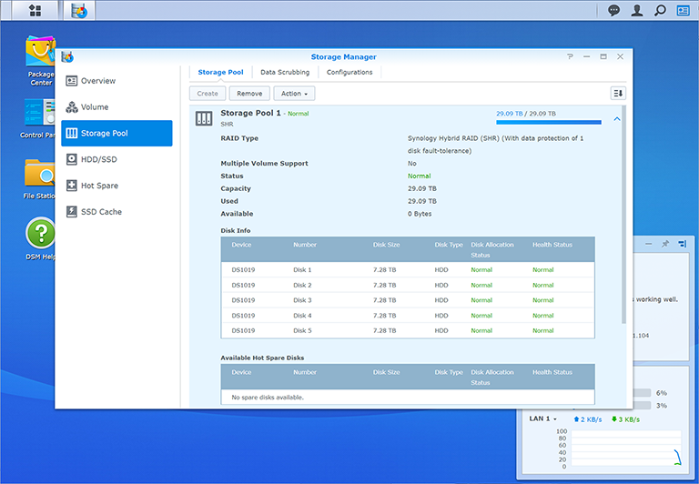The image size is (699, 484).
Task: Click Storage Manager help question mark
Action: [570, 56]
